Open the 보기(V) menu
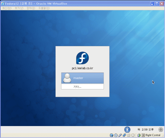Image resolution: width=165 pixels, height=138 pixels. pos(19,8)
